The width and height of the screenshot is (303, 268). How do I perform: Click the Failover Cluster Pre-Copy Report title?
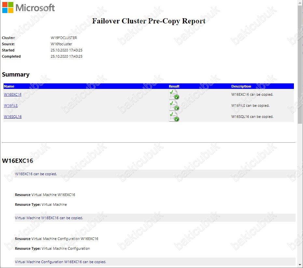[149, 21]
